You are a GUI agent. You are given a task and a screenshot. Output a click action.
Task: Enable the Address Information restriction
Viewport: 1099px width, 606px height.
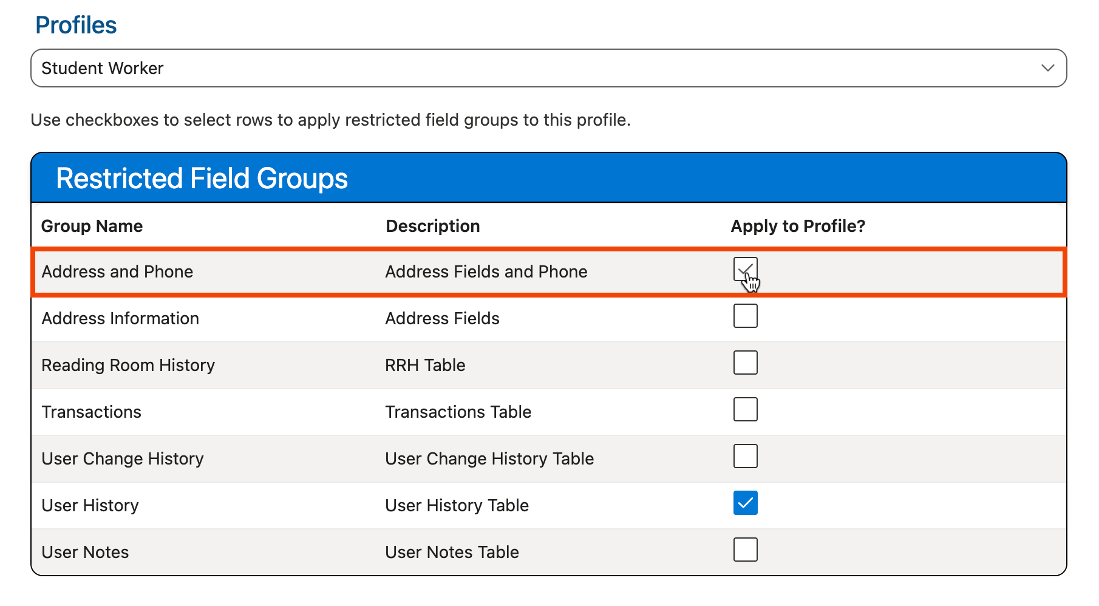pos(745,316)
